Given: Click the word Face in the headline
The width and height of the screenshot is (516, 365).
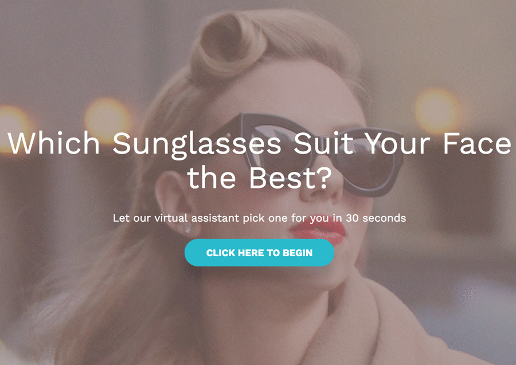Looking at the screenshot, I should [477, 143].
